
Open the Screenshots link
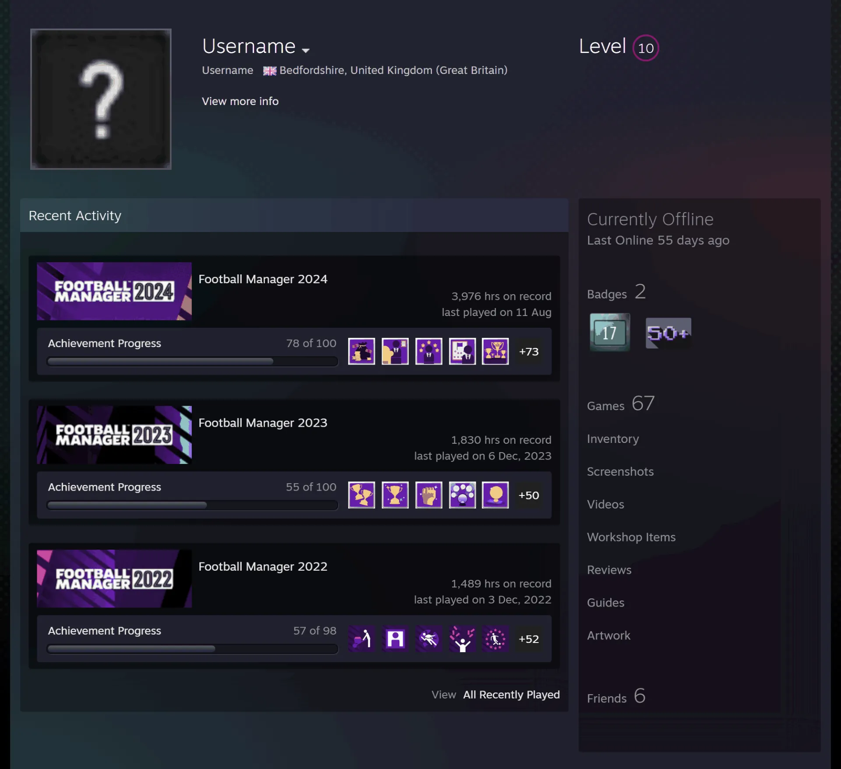(x=620, y=471)
